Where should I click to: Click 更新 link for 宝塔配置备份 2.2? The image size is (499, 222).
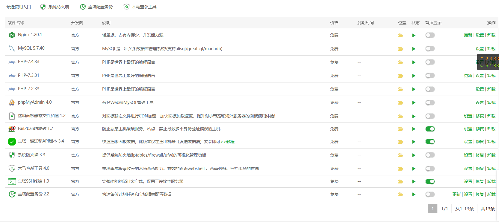[x=456, y=194]
